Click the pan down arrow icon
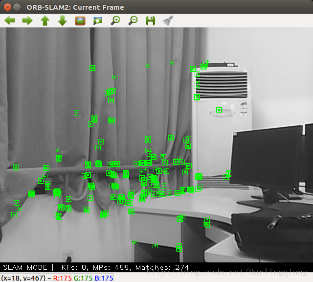Viewport: 313px width, 282px height. pyautogui.click(x=63, y=21)
